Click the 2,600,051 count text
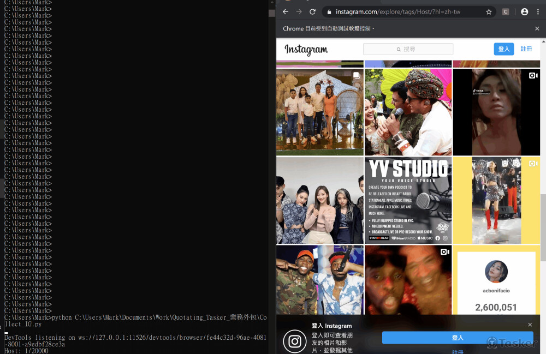Viewport: 546px width, 354px height. (x=496, y=308)
